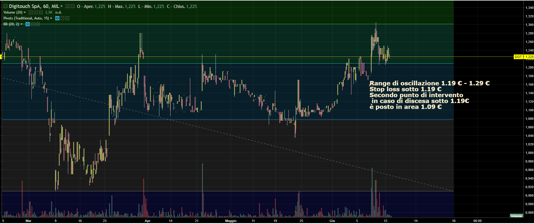The height and width of the screenshot is (224, 534).
Task: Open the BB indicator settings gear
Action: [33, 24]
